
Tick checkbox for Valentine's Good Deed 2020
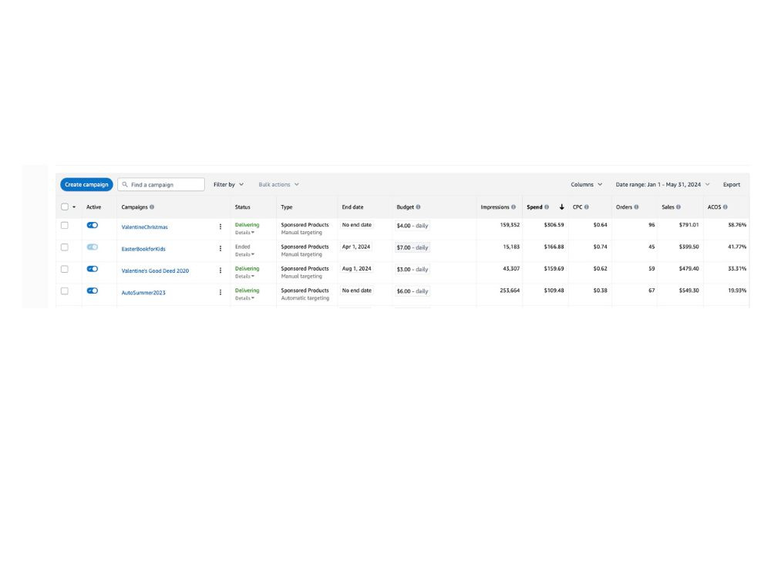pos(65,269)
